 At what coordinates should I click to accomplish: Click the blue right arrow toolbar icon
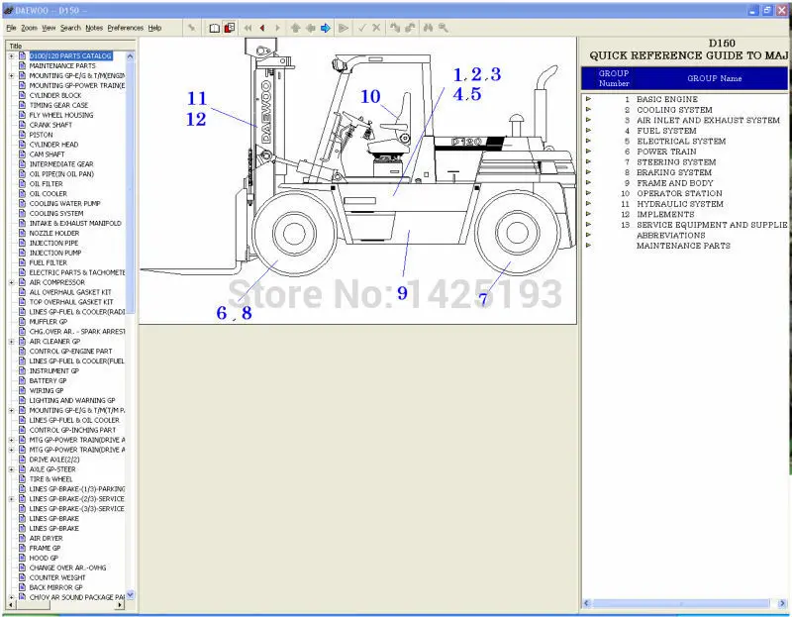click(325, 28)
